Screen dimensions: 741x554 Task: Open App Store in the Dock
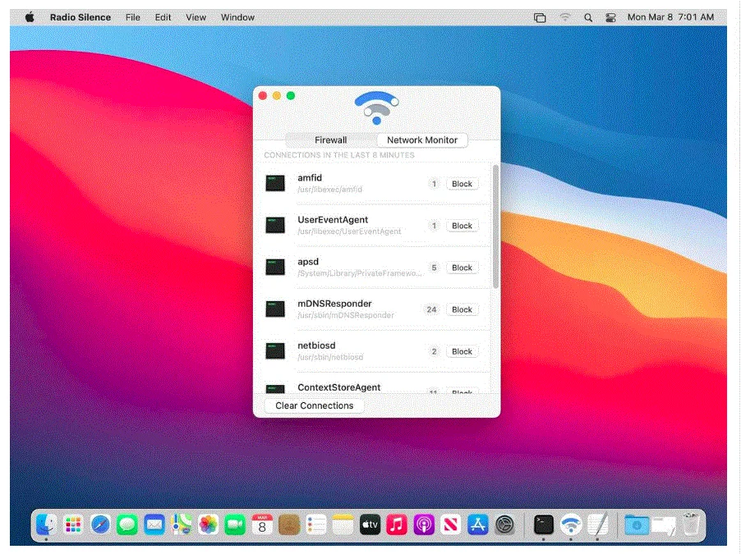tap(478, 524)
